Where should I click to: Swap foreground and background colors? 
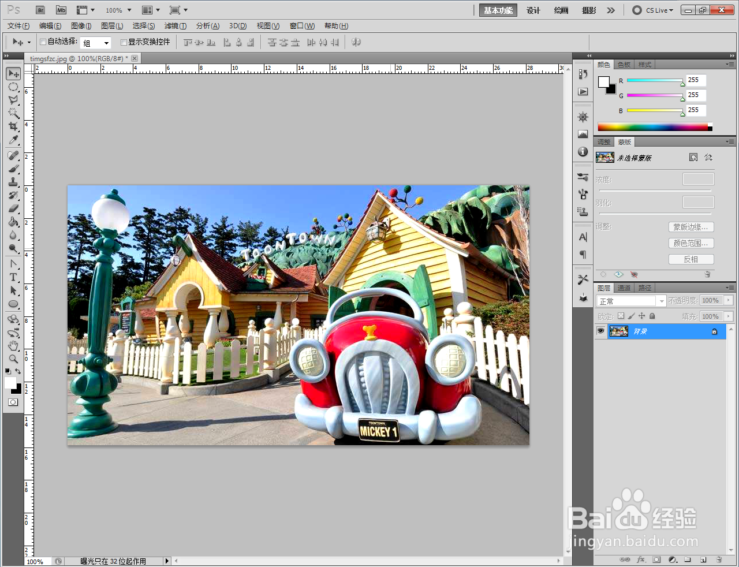tap(18, 371)
